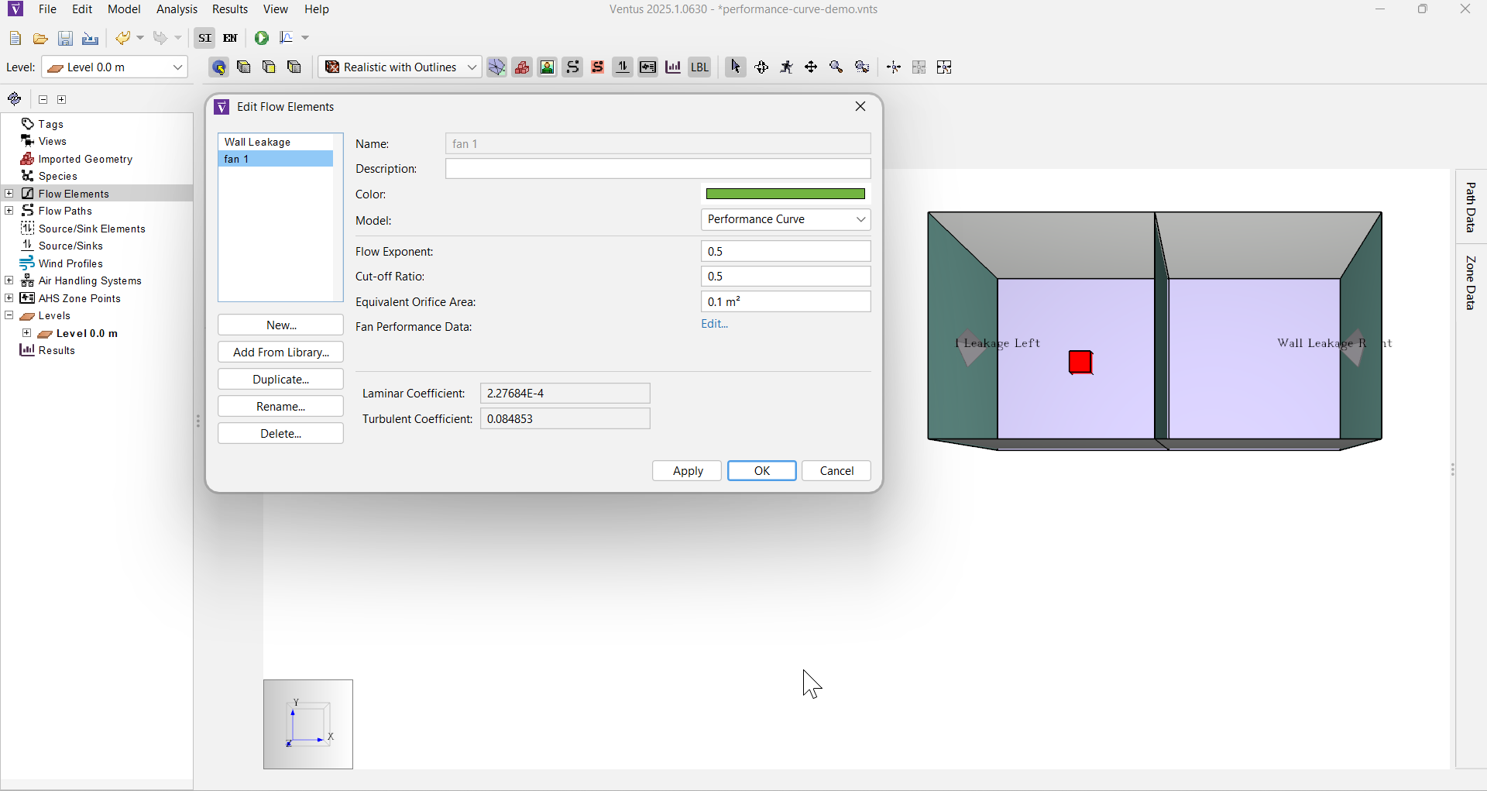This screenshot has height=791, width=1487.
Task: Click the zoom-to-window tool icon
Action: 862,67
